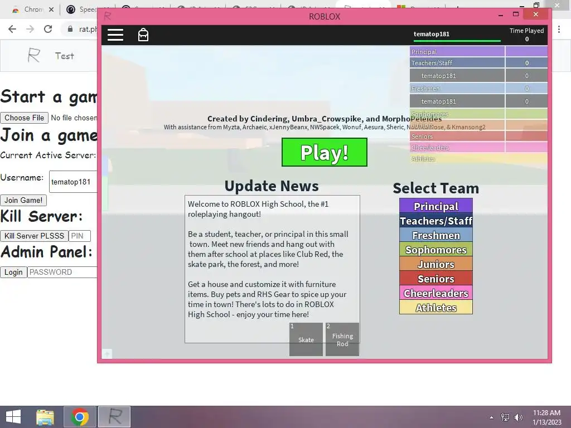Open File Explorer from taskbar
This screenshot has width=571, height=428.
[45, 417]
